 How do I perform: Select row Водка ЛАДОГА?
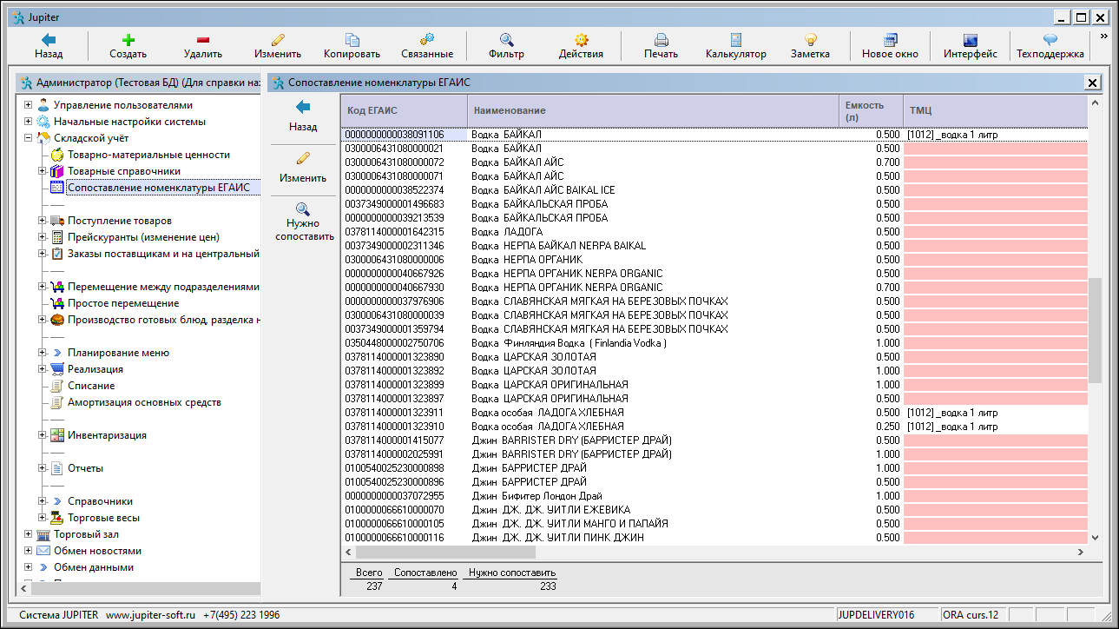714,232
